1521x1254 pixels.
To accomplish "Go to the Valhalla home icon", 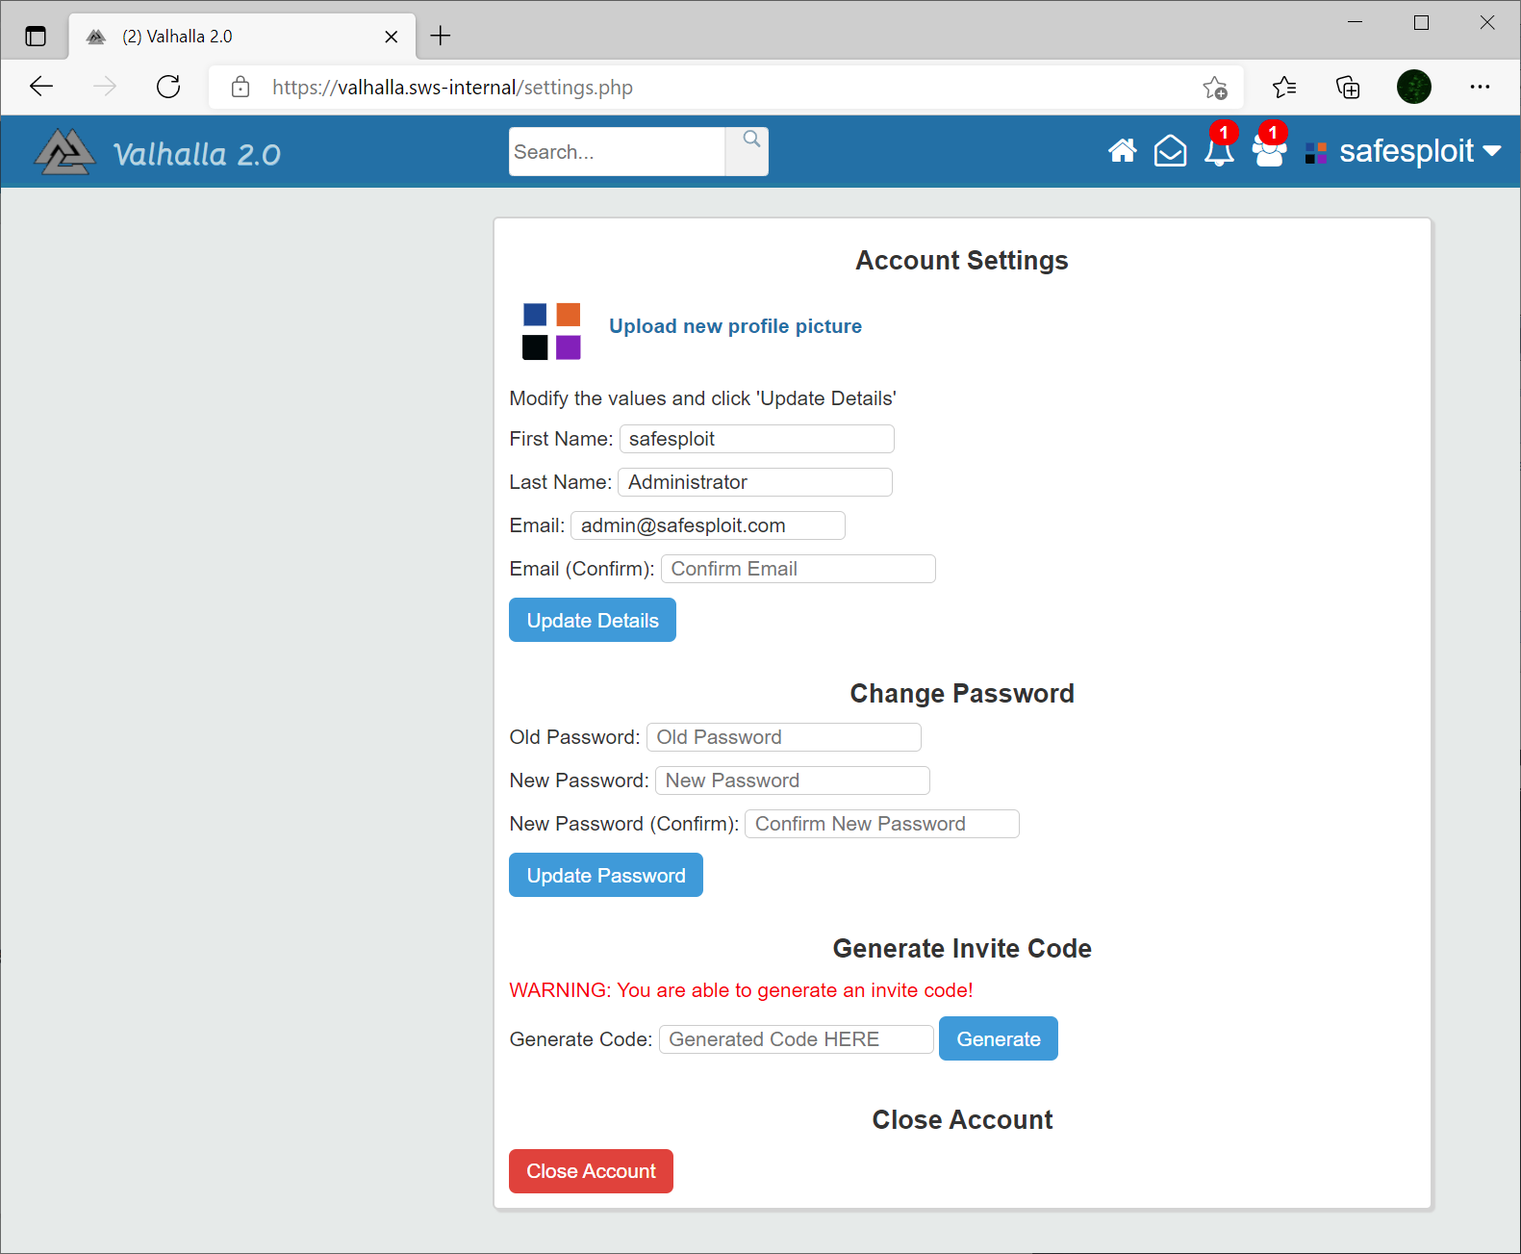I will [1122, 151].
